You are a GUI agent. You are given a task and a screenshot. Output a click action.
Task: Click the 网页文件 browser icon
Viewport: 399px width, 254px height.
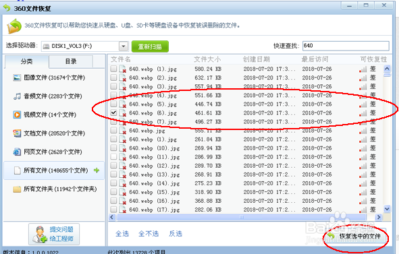click(17, 152)
